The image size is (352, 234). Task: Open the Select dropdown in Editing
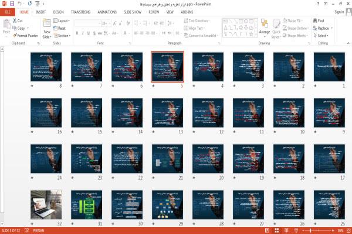321,36
